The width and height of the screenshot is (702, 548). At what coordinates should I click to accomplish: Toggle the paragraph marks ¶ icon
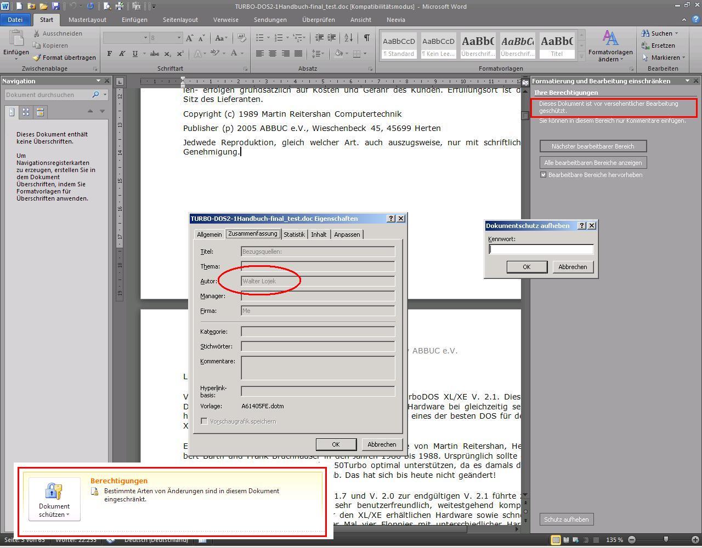pos(366,38)
